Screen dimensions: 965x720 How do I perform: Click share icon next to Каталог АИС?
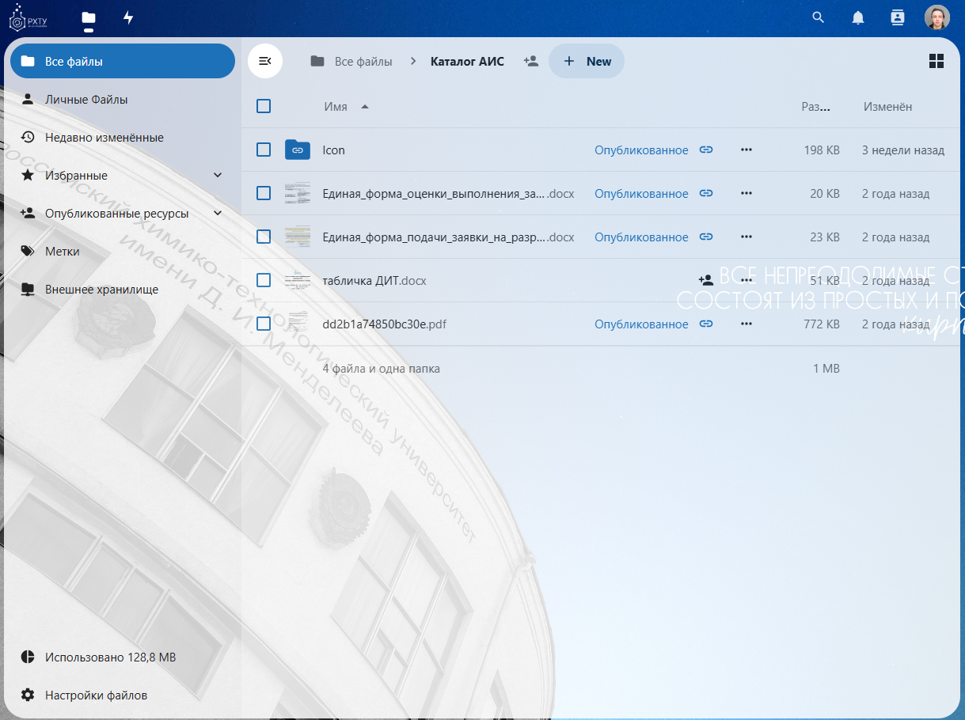coord(531,61)
